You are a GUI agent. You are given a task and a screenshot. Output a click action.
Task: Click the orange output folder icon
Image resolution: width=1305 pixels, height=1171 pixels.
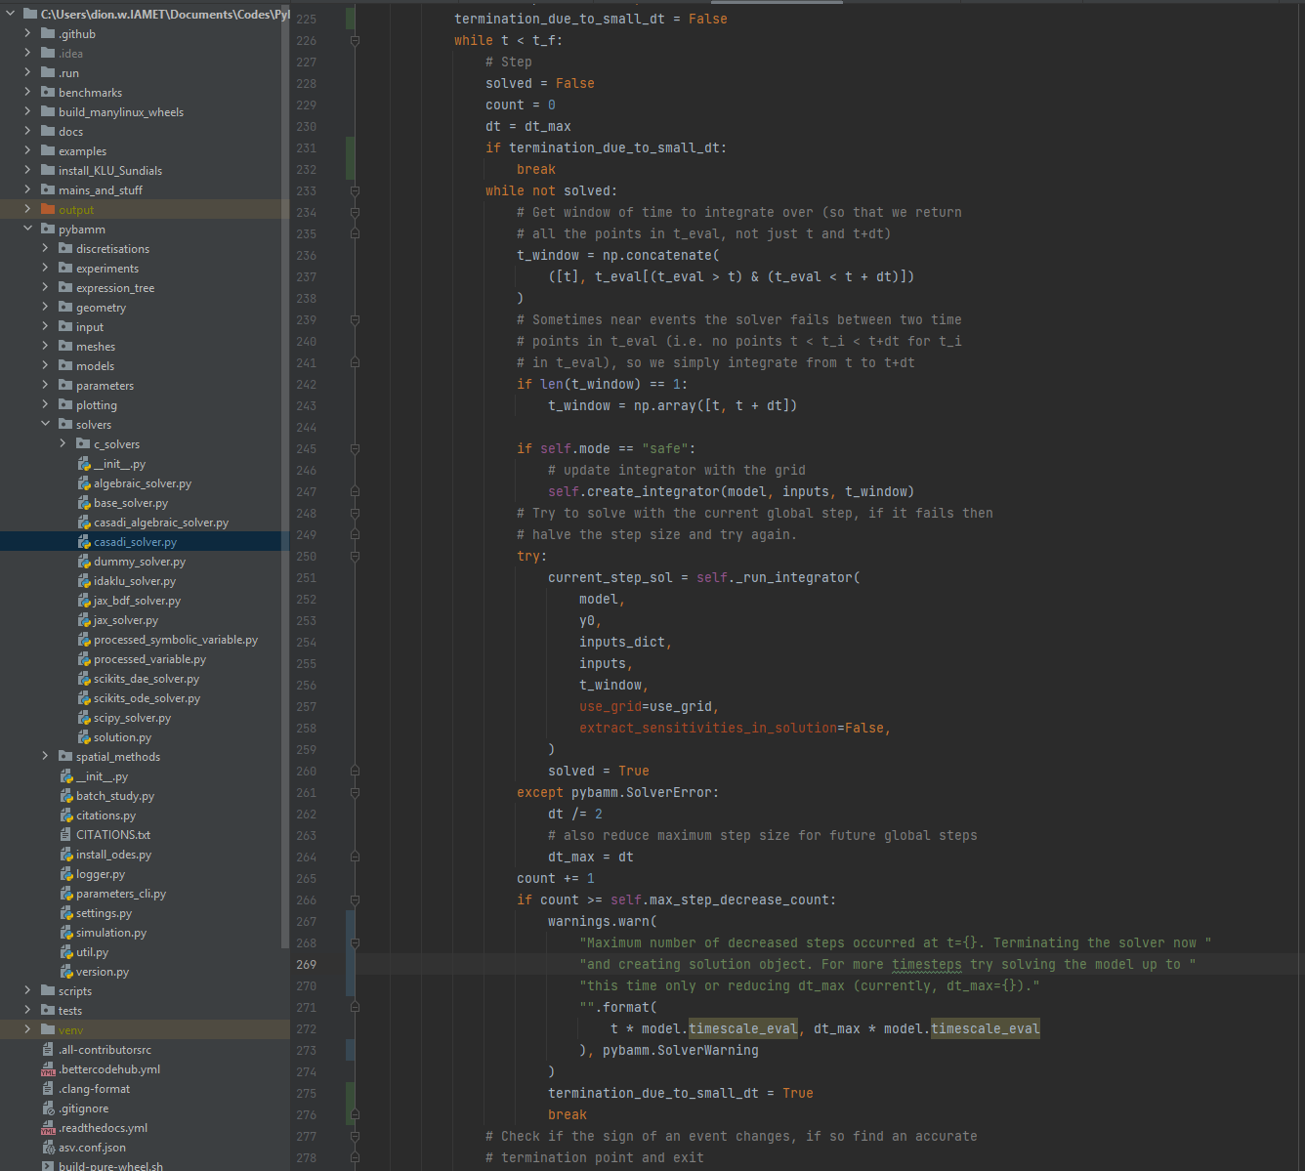[x=46, y=209]
